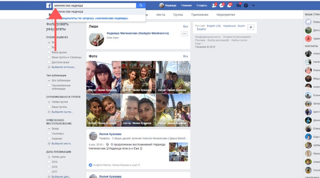
Task: Open Надежда Мелекесова (Nadejda Melekesova) profile link
Action: click(x=138, y=33)
